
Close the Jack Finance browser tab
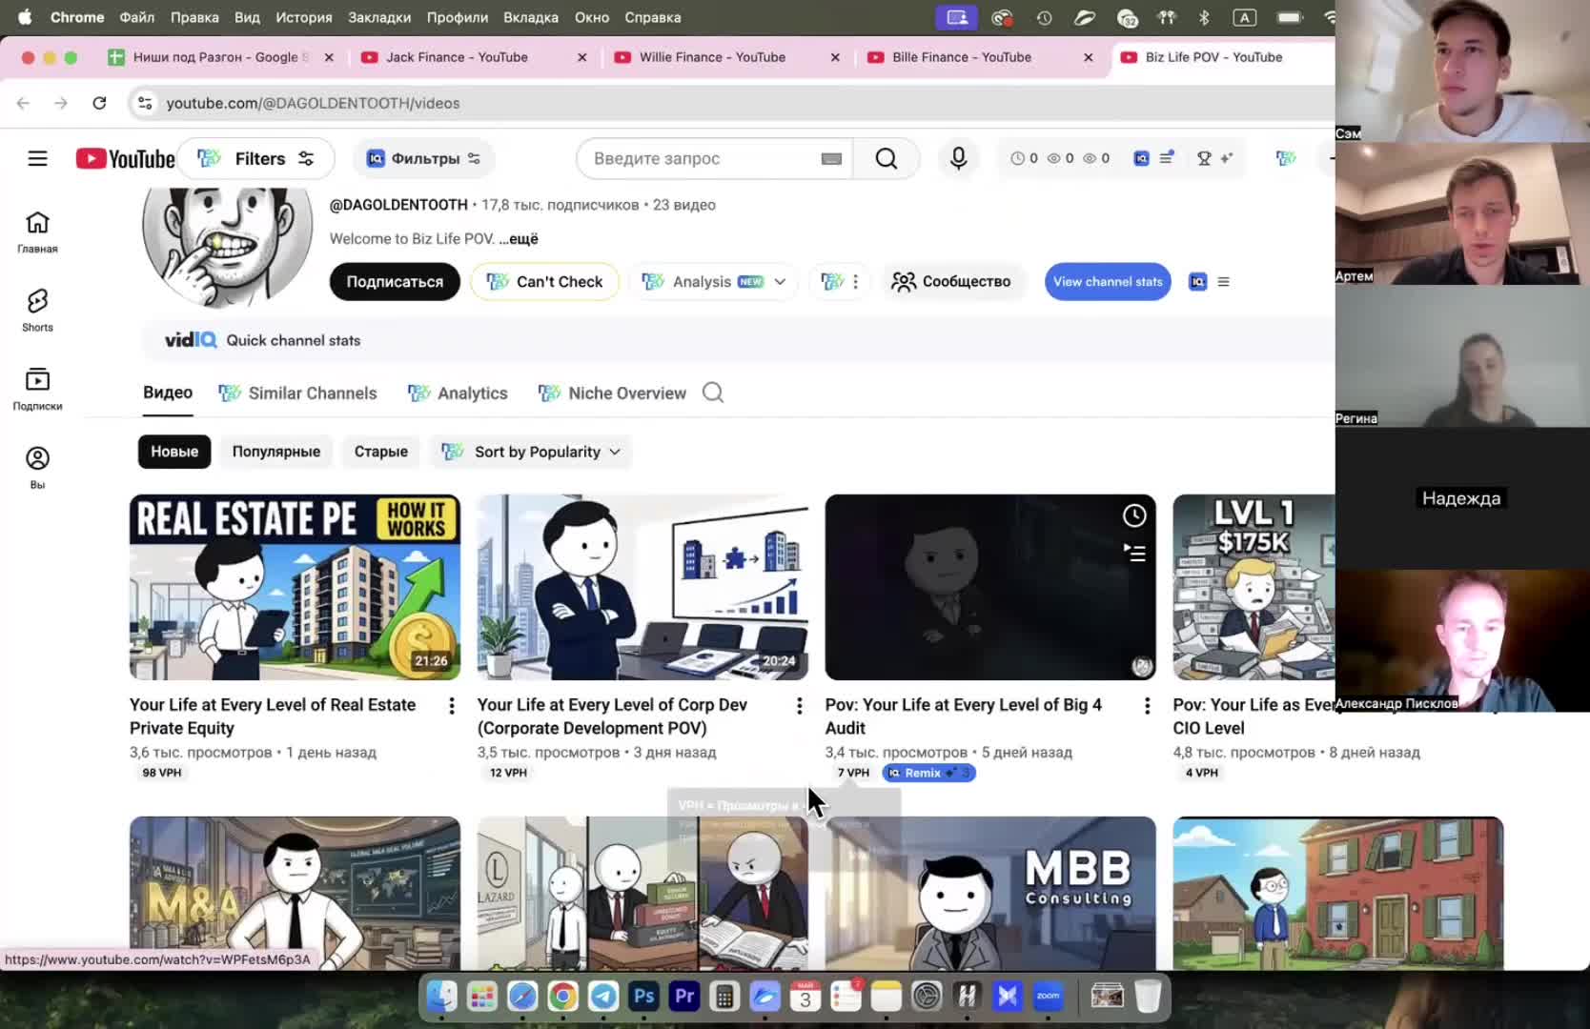(x=582, y=57)
